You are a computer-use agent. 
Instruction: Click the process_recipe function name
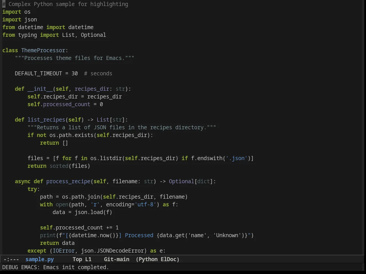(x=68, y=181)
